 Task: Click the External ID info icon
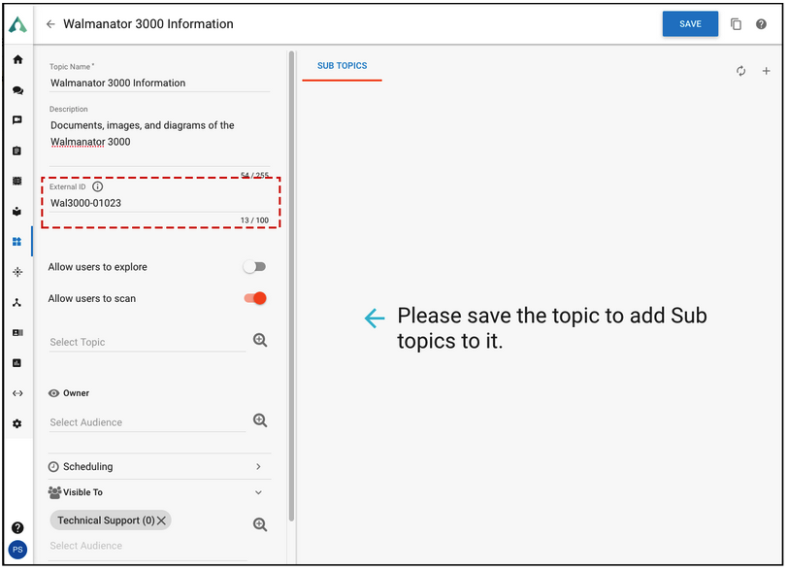(97, 186)
